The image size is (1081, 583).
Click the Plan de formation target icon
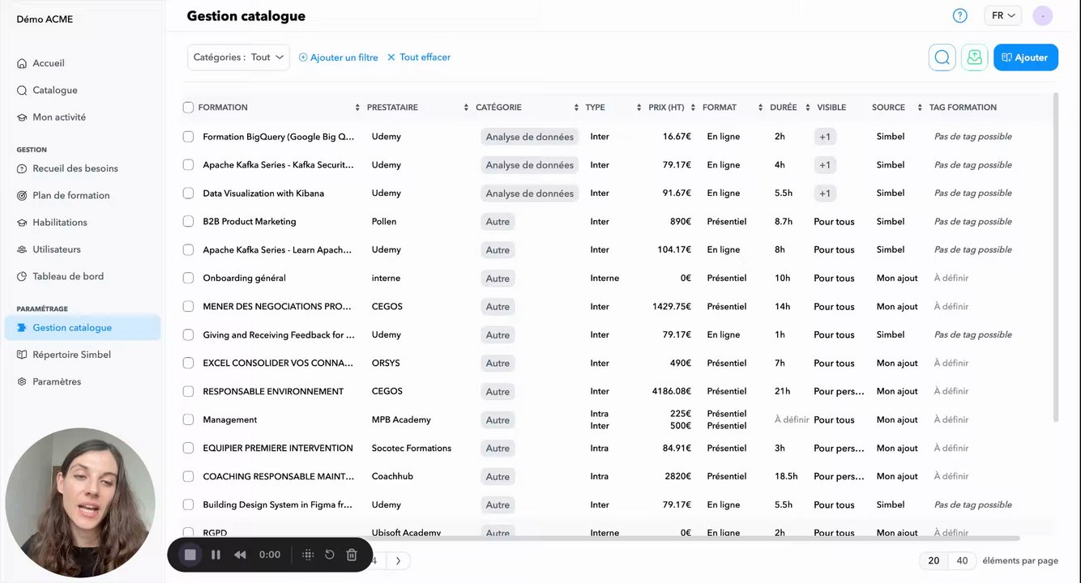[x=23, y=196]
